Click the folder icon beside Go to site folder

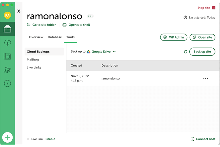point(29,25)
